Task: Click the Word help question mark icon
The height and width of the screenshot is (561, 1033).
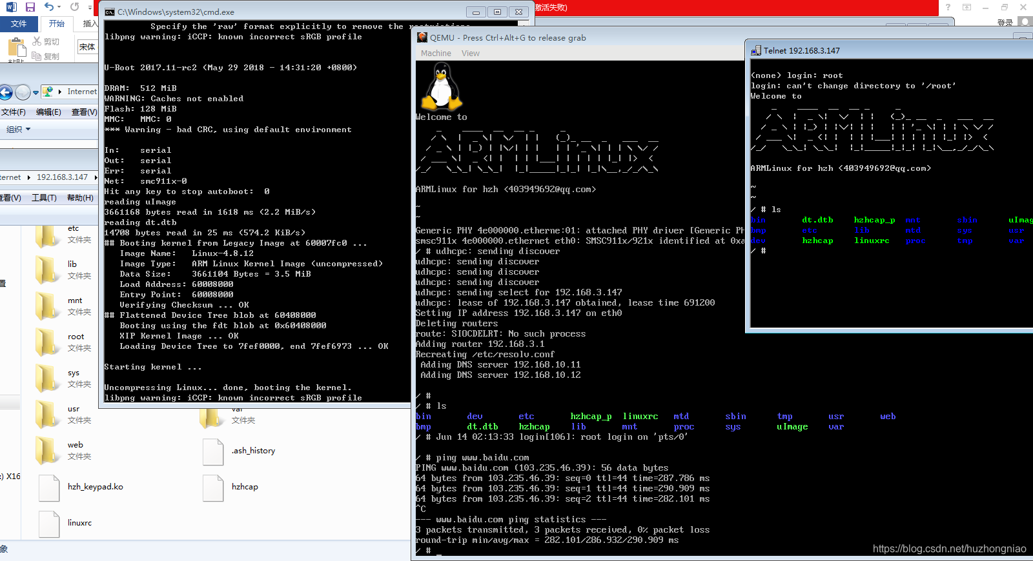Action: (948, 7)
